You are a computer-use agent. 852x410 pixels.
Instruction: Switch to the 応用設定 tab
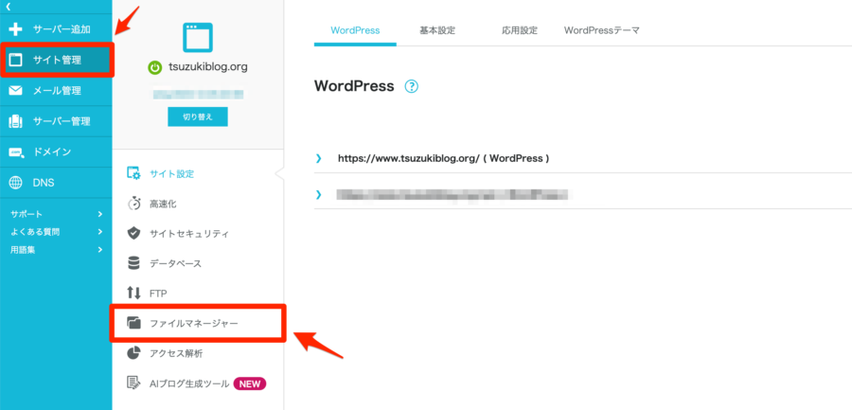click(x=520, y=30)
